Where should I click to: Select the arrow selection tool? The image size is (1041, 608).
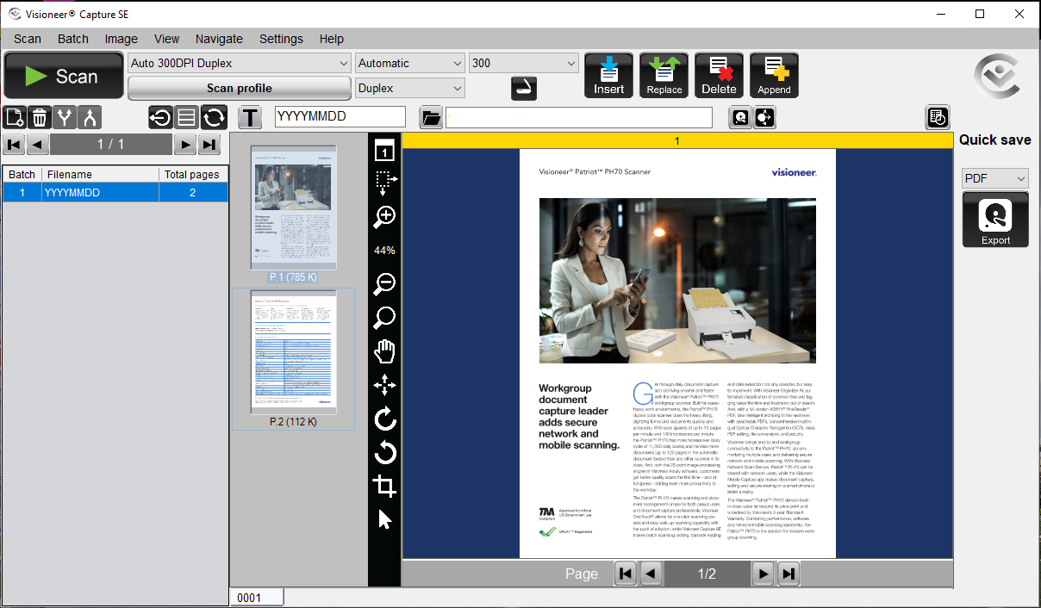[383, 519]
